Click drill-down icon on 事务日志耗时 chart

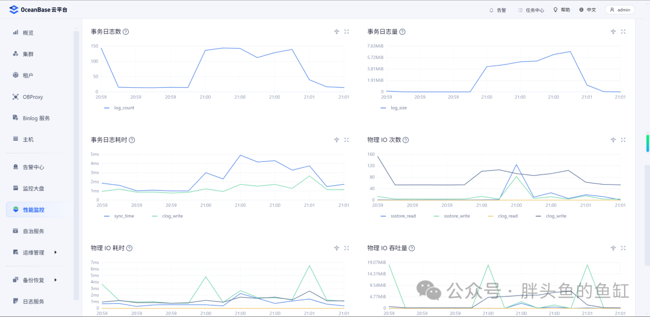(336, 140)
